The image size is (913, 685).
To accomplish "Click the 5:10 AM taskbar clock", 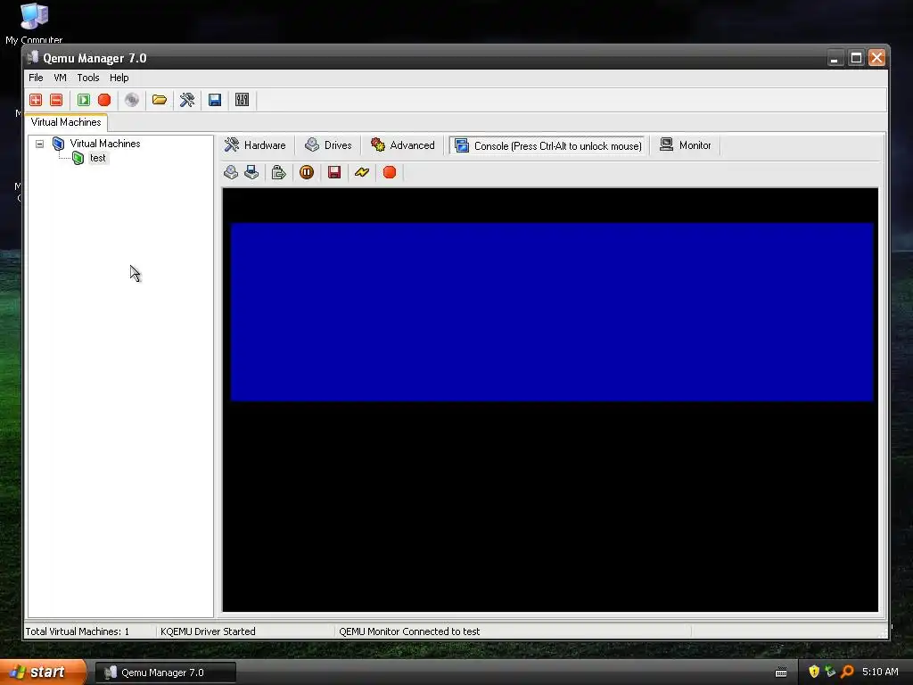I will (x=880, y=672).
